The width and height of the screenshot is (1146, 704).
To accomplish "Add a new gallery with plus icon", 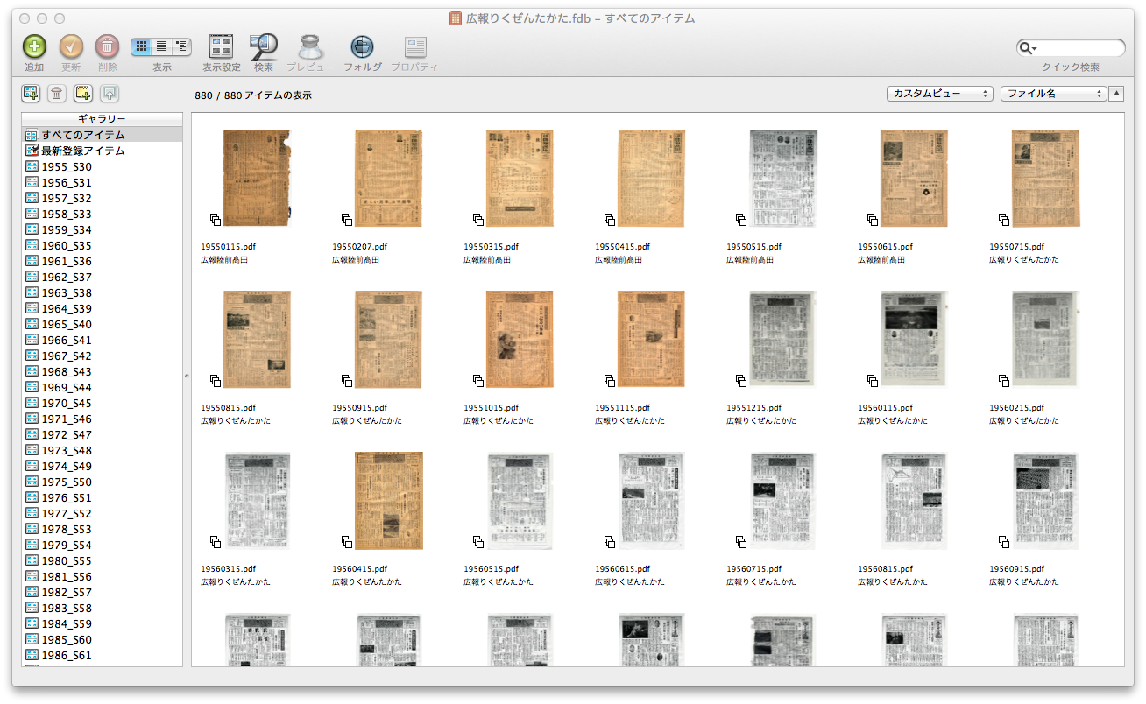I will [31, 93].
